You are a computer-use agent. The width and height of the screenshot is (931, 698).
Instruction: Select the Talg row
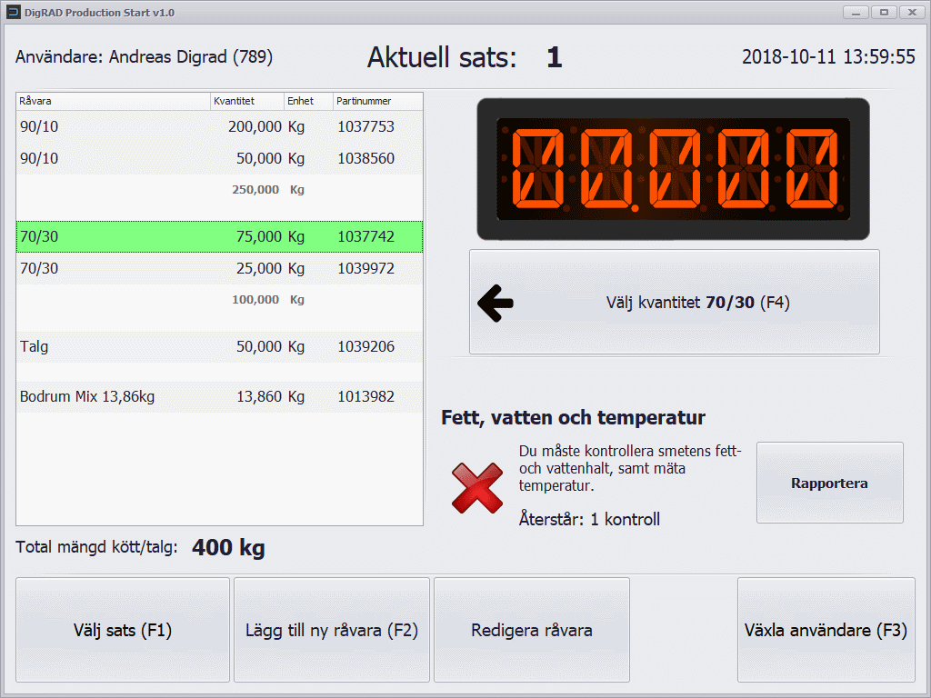tap(219, 346)
